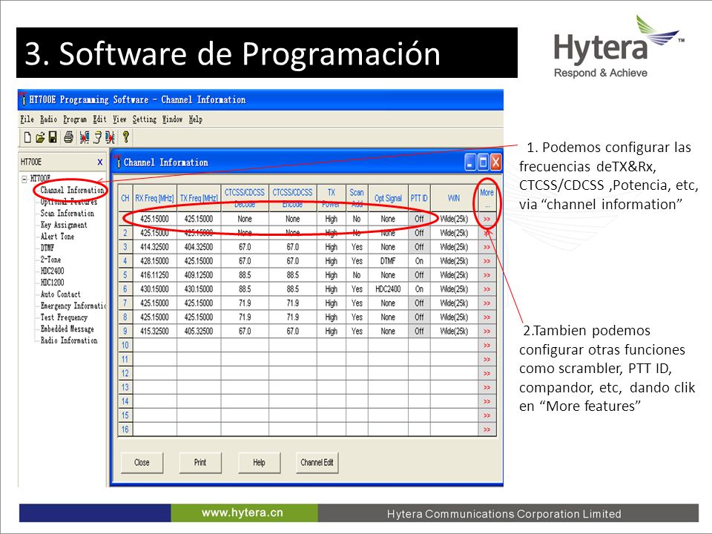Click Opt Signal cell DTMF of channel 4
This screenshot has height=534, width=712.
point(388,261)
